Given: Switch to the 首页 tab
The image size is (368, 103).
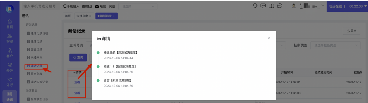Looking at the screenshot, I should (x=68, y=16).
